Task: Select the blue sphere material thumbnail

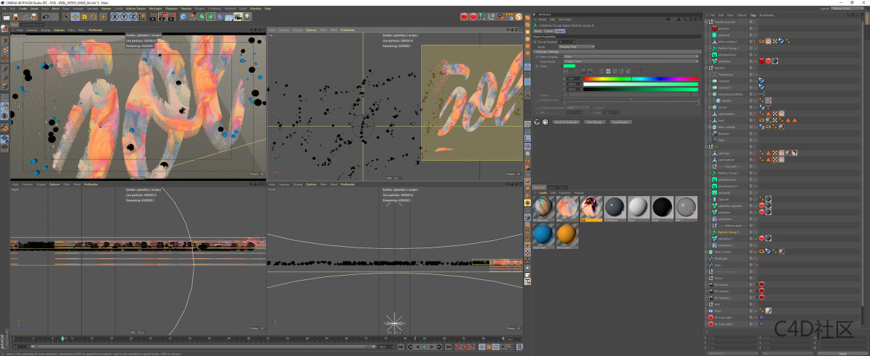Action: [542, 234]
